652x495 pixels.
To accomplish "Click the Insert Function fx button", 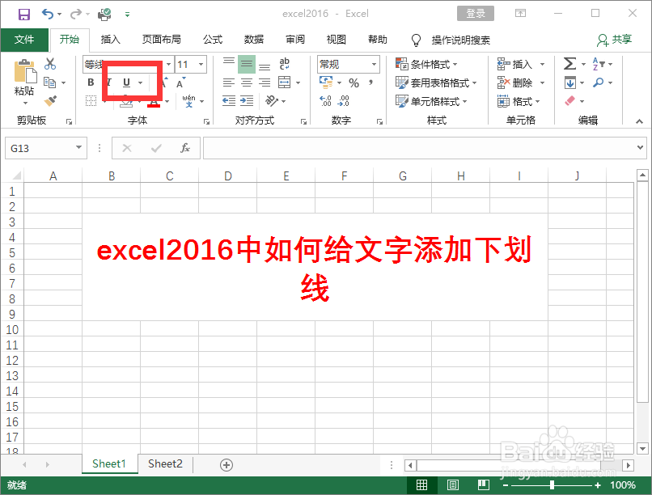I will point(185,148).
